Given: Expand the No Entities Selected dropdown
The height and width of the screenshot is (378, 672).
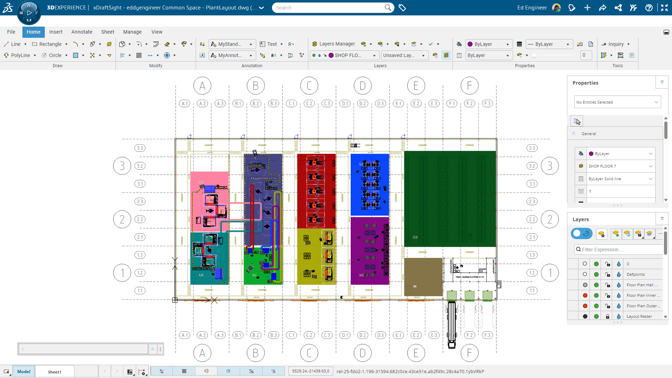Looking at the screenshot, I should point(617,102).
